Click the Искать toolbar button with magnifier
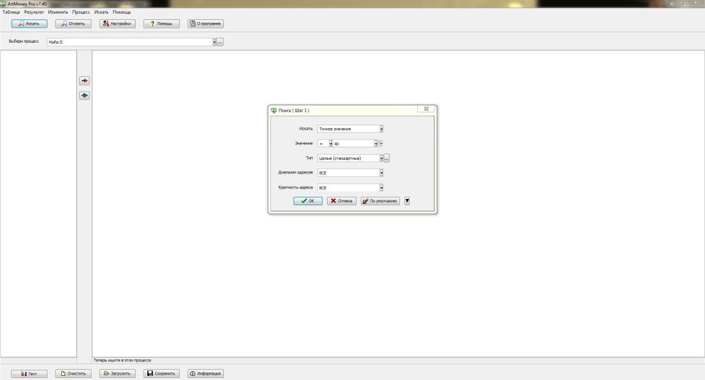The height and width of the screenshot is (380, 705). coord(29,23)
